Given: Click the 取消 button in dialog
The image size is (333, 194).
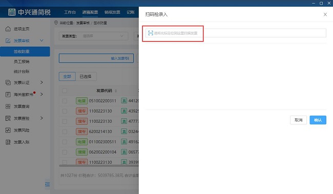Looking at the screenshot, I should 298,120.
